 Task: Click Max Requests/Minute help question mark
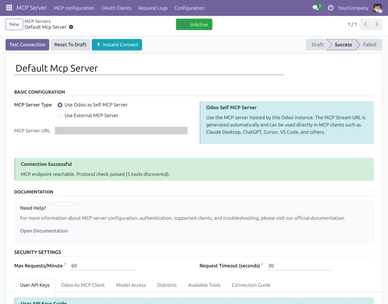[x=65, y=264]
